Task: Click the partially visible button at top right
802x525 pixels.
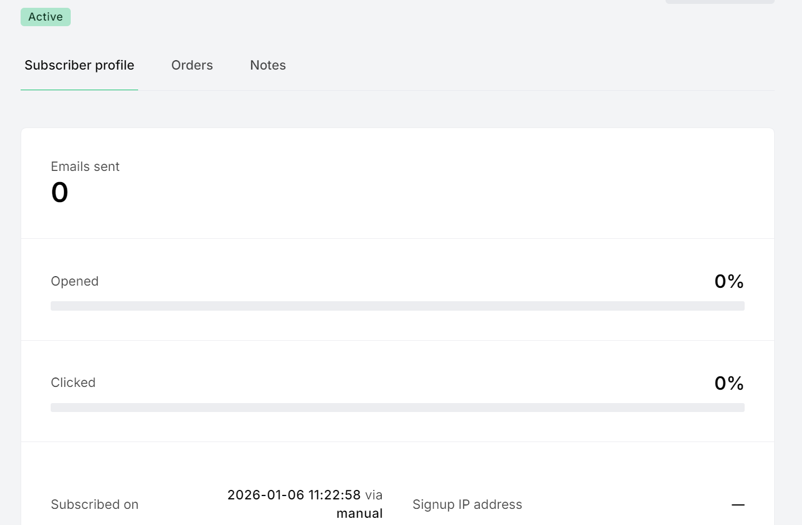Action: pyautogui.click(x=720, y=3)
